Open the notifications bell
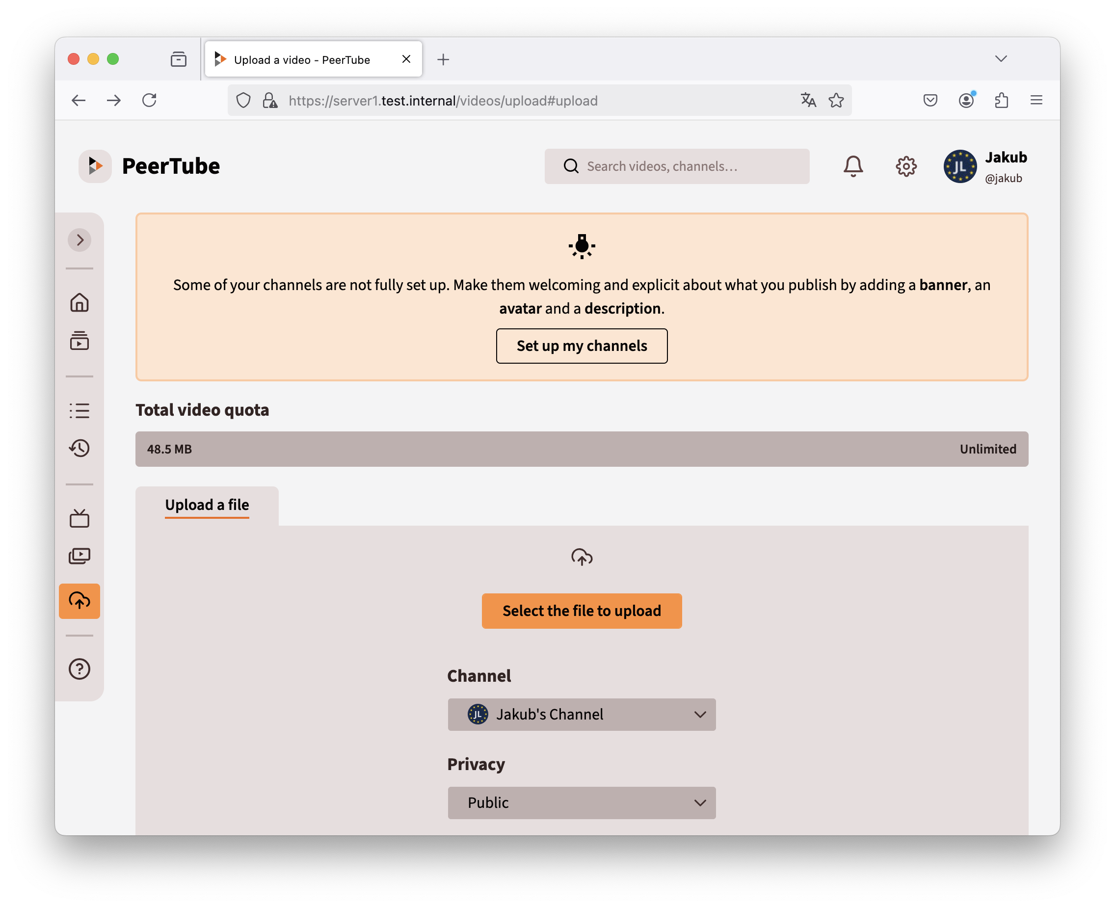 [853, 166]
